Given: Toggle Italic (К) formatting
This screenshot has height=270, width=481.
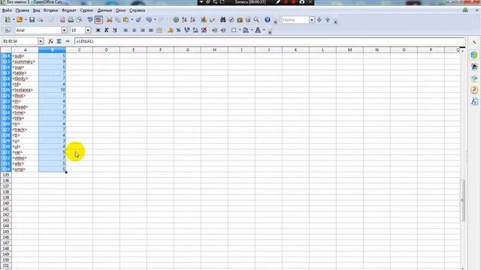Looking at the screenshot, I should 107,30.
